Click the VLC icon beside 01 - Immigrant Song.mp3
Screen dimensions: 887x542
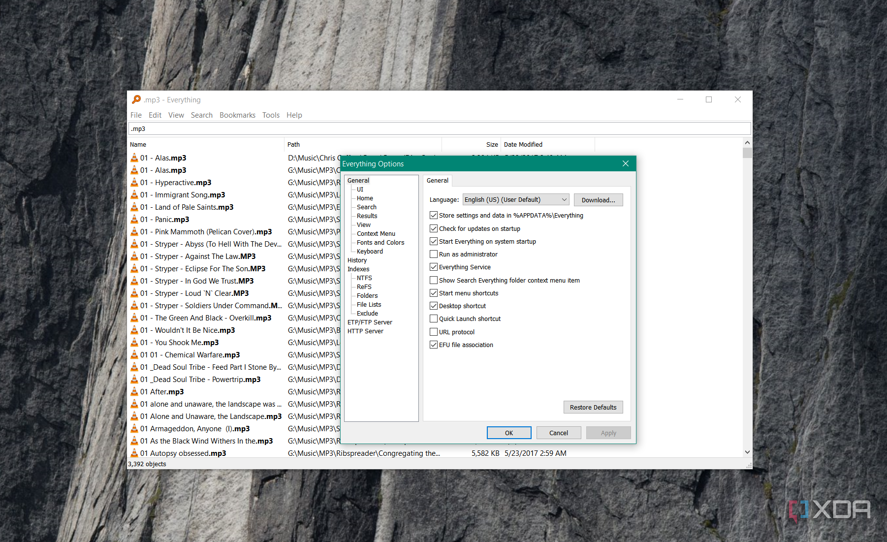[x=134, y=194]
